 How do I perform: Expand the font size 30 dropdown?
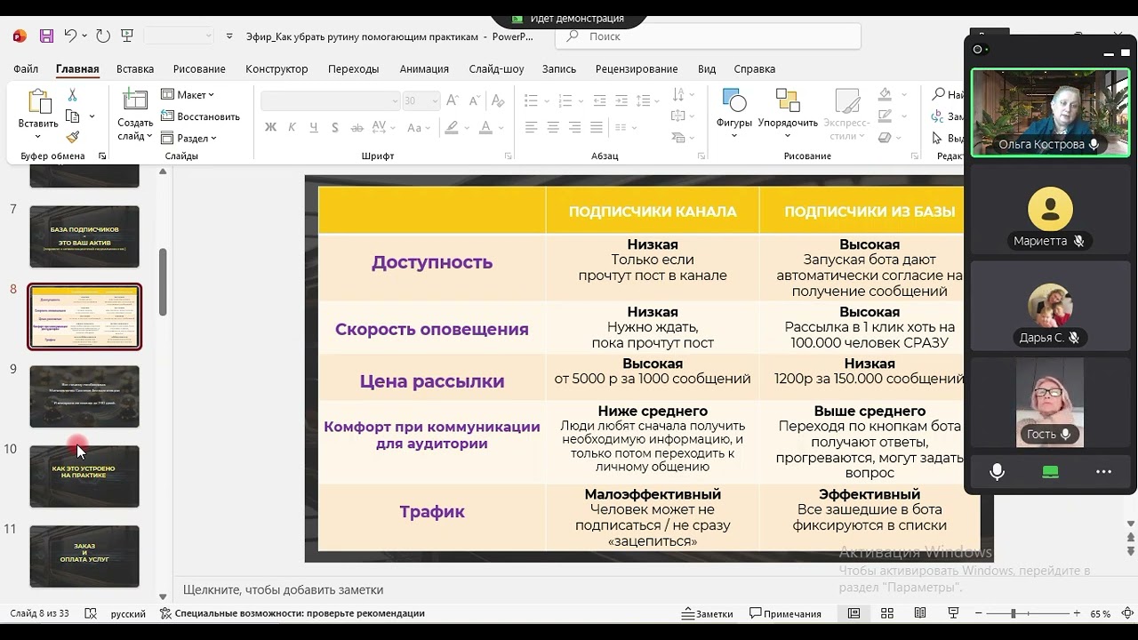[x=434, y=101]
